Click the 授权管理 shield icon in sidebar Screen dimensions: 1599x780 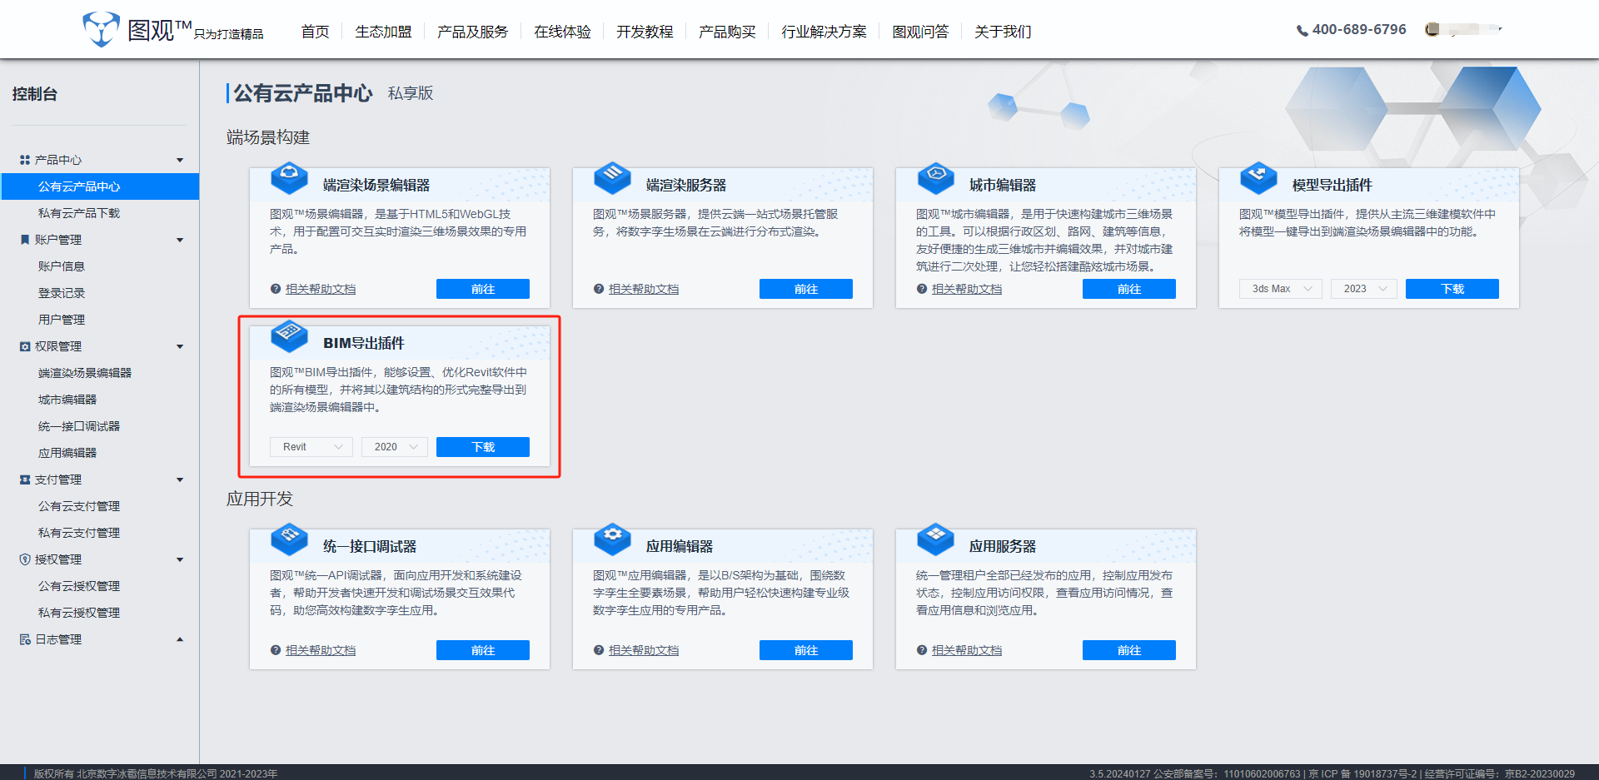(25, 559)
